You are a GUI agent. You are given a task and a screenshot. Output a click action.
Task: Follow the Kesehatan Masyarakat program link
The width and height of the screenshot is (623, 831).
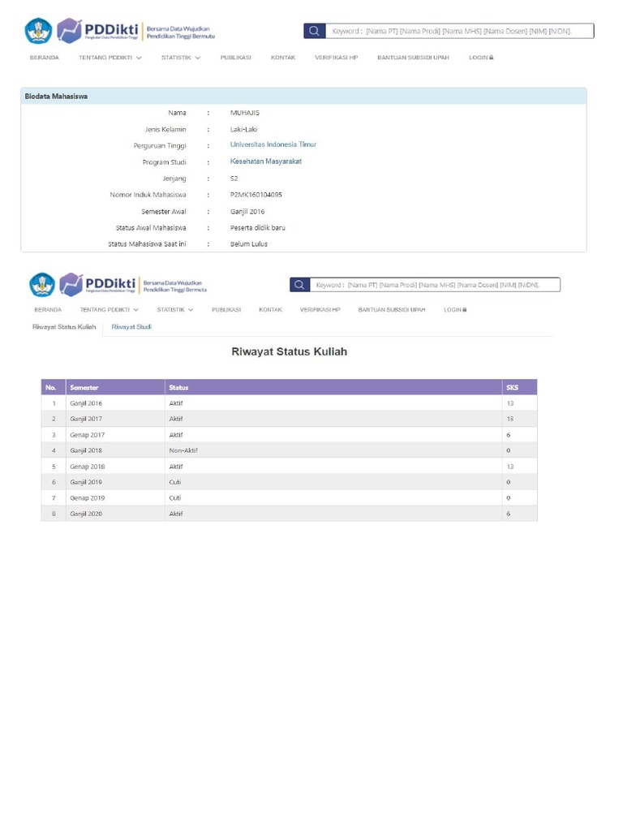pos(266,161)
